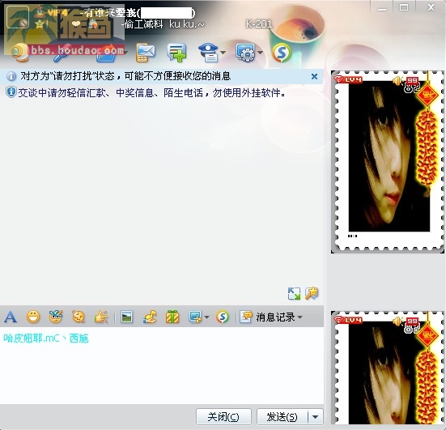The height and width of the screenshot is (430, 446).
Task: Open the send-file folder icon in top toolbar
Action: [106, 53]
